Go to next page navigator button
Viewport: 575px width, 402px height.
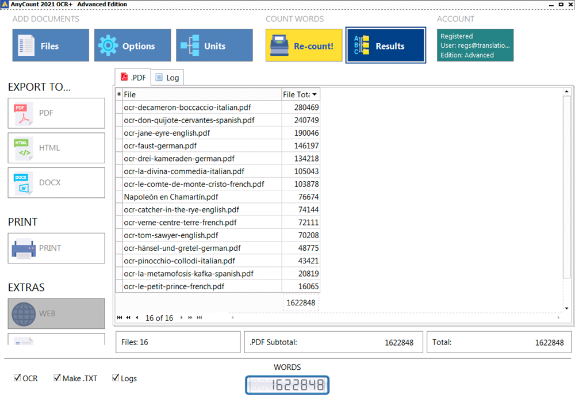(190, 317)
